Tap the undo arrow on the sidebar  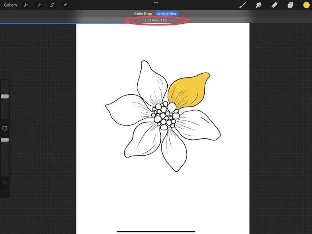coord(5,182)
